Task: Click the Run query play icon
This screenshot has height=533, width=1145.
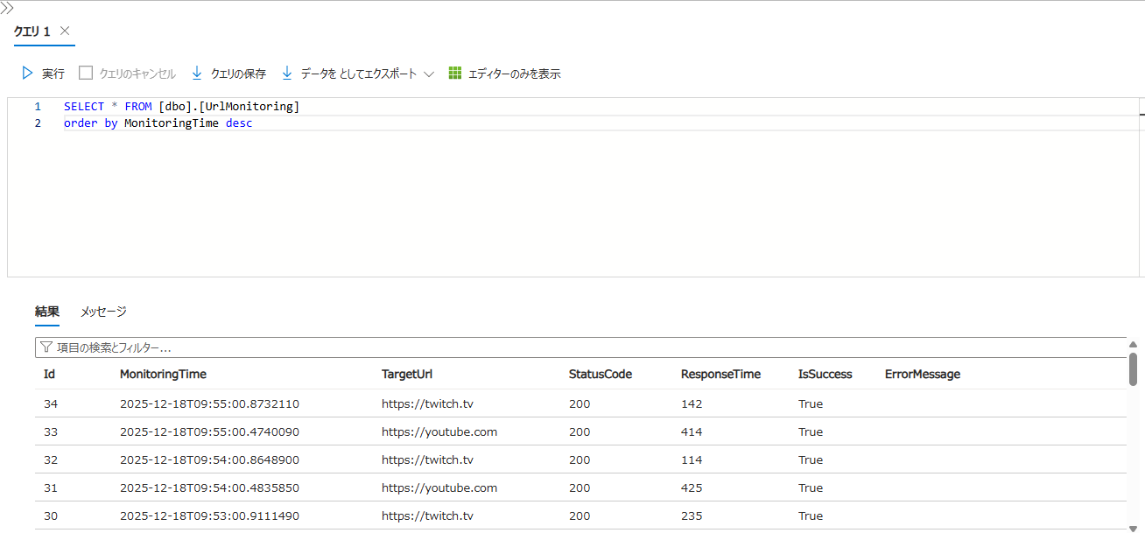Action: click(27, 74)
